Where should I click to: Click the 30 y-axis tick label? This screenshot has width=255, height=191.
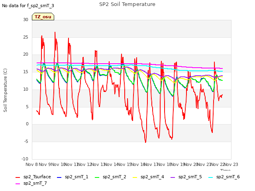pyautogui.click(x=25, y=19)
